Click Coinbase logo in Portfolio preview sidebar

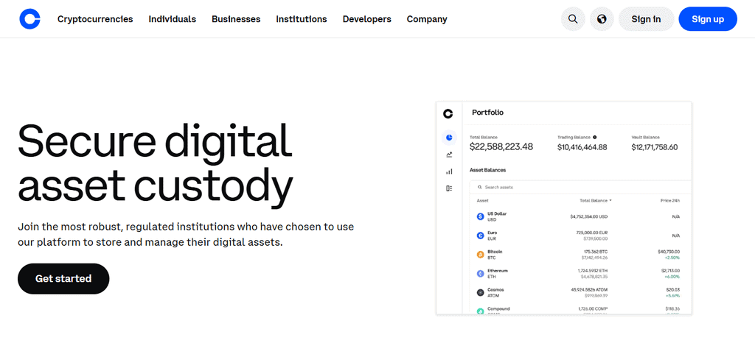click(x=448, y=114)
